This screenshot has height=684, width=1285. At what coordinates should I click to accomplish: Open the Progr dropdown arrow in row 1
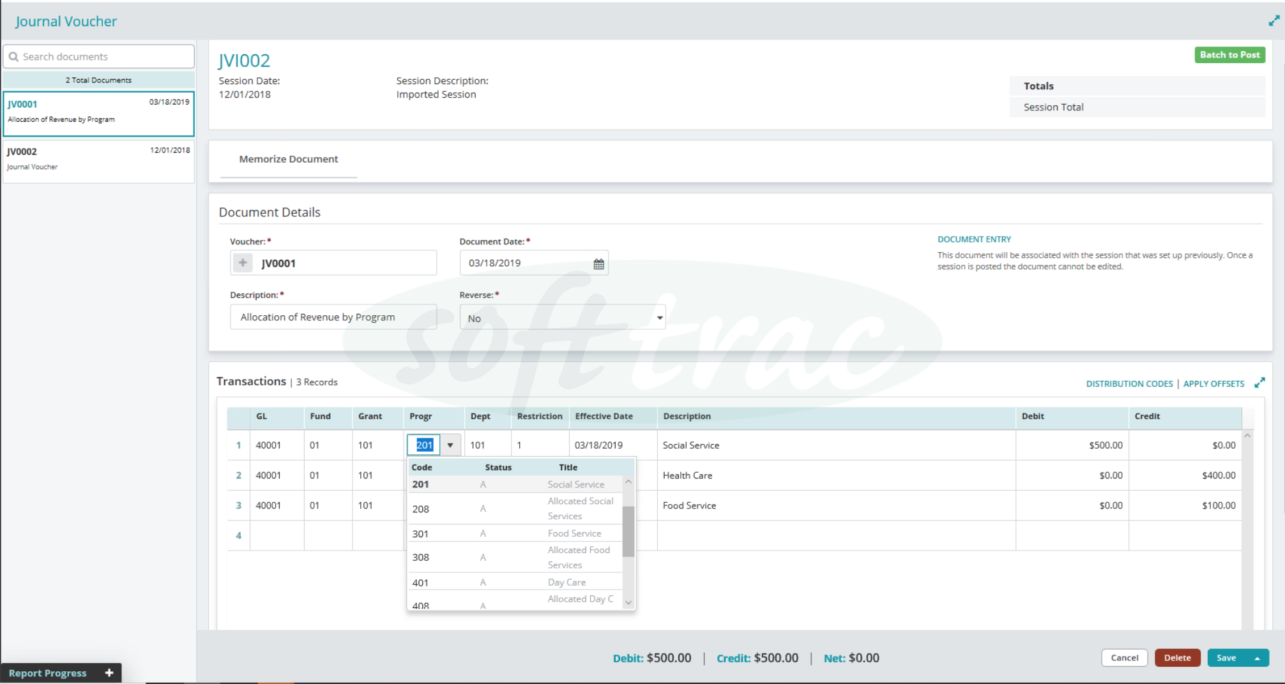tap(450, 445)
